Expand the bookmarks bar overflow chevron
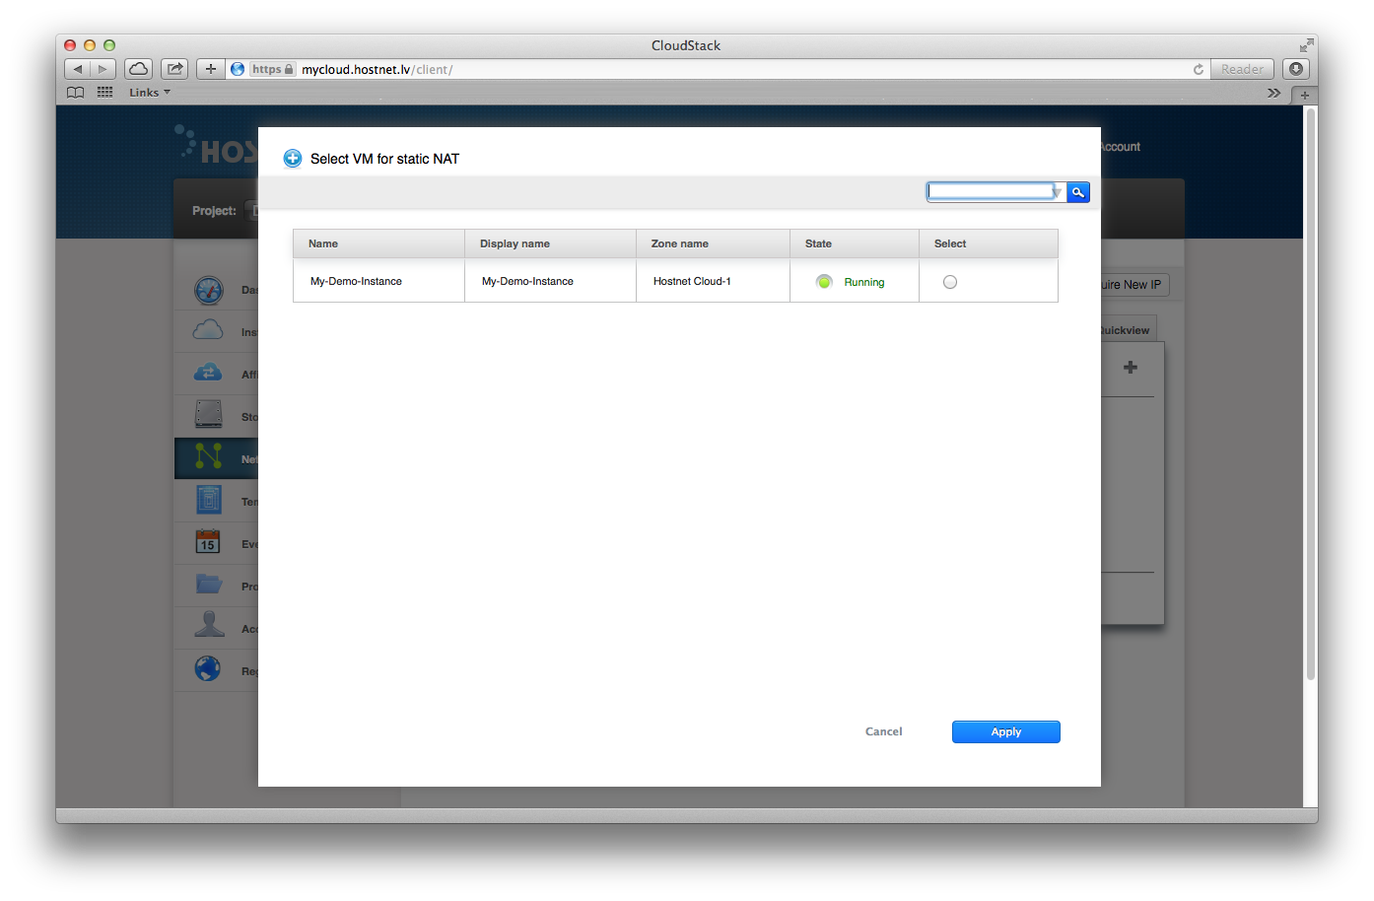The width and height of the screenshot is (1374, 901). 1273,93
